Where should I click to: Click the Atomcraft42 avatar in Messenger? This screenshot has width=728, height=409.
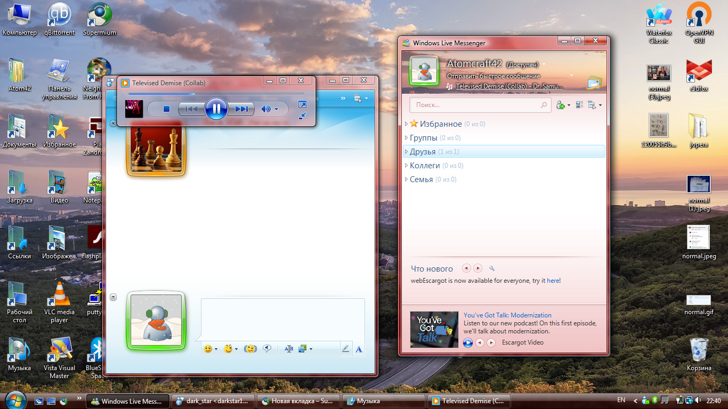click(x=424, y=70)
